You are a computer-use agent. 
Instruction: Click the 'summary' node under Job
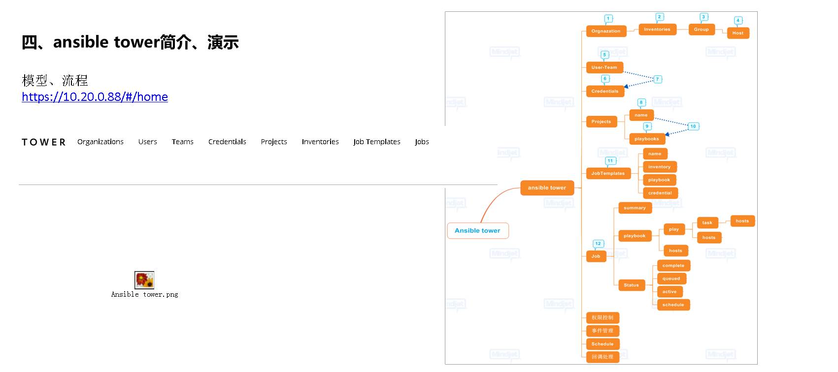pyautogui.click(x=635, y=208)
